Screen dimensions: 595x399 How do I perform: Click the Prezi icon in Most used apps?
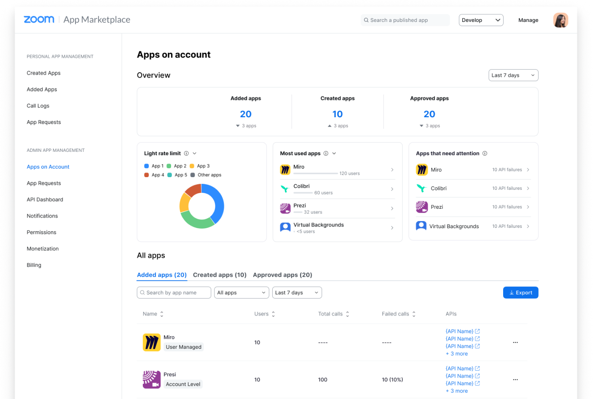pos(285,208)
